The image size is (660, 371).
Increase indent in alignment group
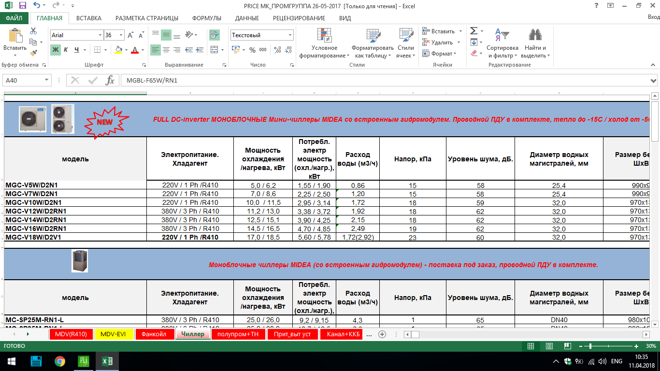[x=200, y=50]
